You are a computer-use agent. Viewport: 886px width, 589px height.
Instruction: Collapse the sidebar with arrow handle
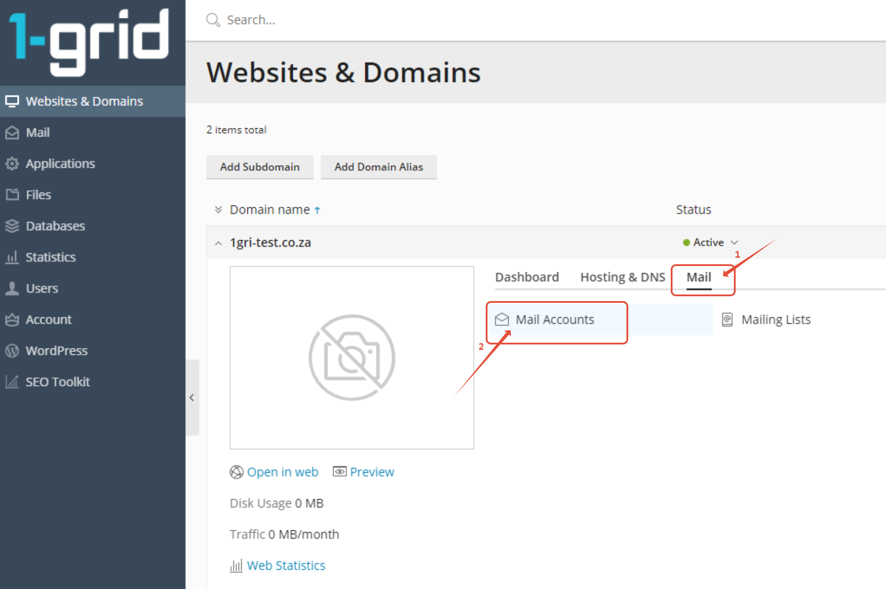coord(192,397)
